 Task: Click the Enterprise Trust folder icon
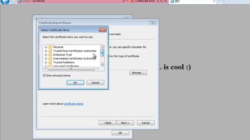pyautogui.click(x=50, y=55)
